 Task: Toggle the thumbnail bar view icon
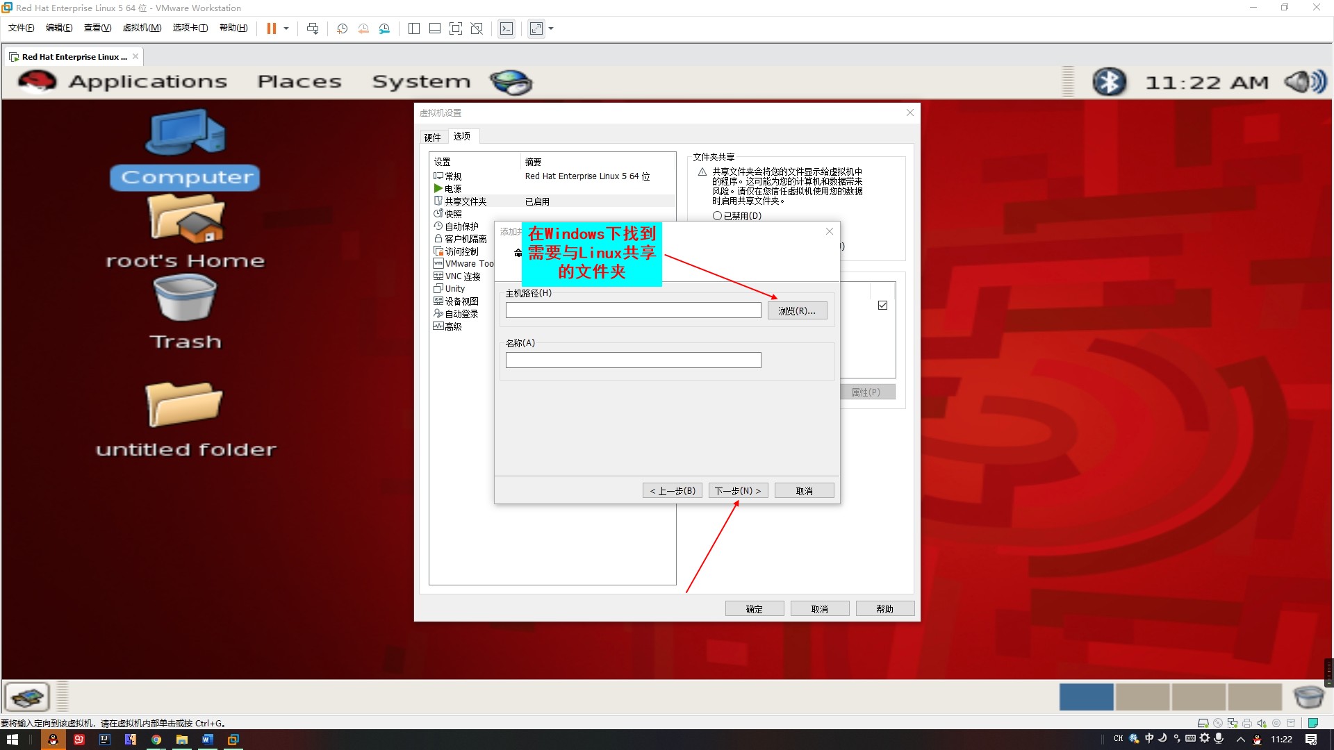tap(435, 28)
